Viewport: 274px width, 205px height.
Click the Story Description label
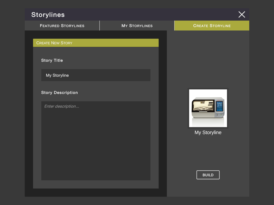pos(59,93)
